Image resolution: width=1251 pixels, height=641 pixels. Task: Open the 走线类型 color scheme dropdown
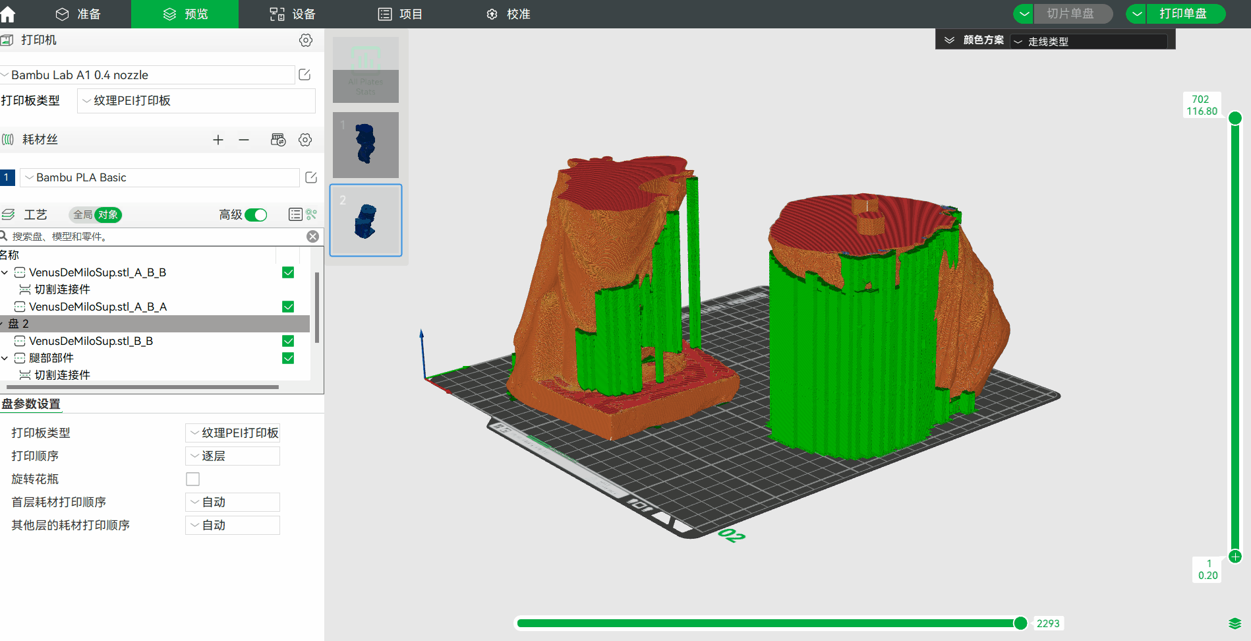pyautogui.click(x=1089, y=41)
